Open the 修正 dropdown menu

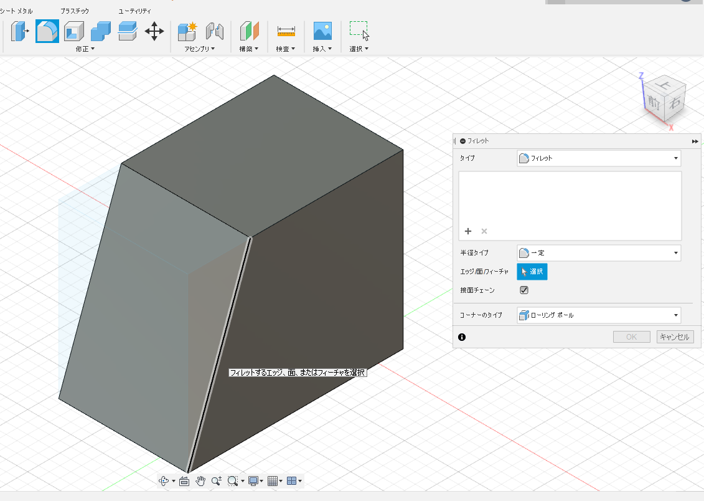pyautogui.click(x=85, y=49)
